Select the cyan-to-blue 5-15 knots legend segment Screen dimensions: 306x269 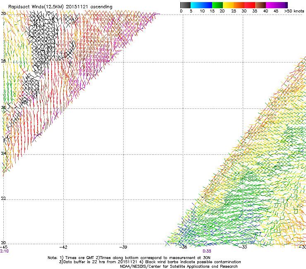click(201, 5)
